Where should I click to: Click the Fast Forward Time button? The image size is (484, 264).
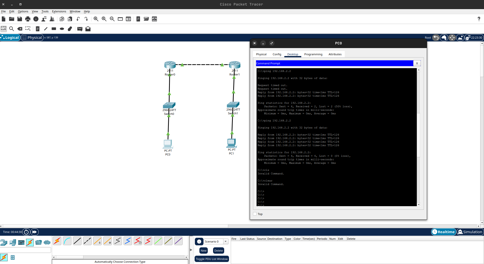pos(35,232)
